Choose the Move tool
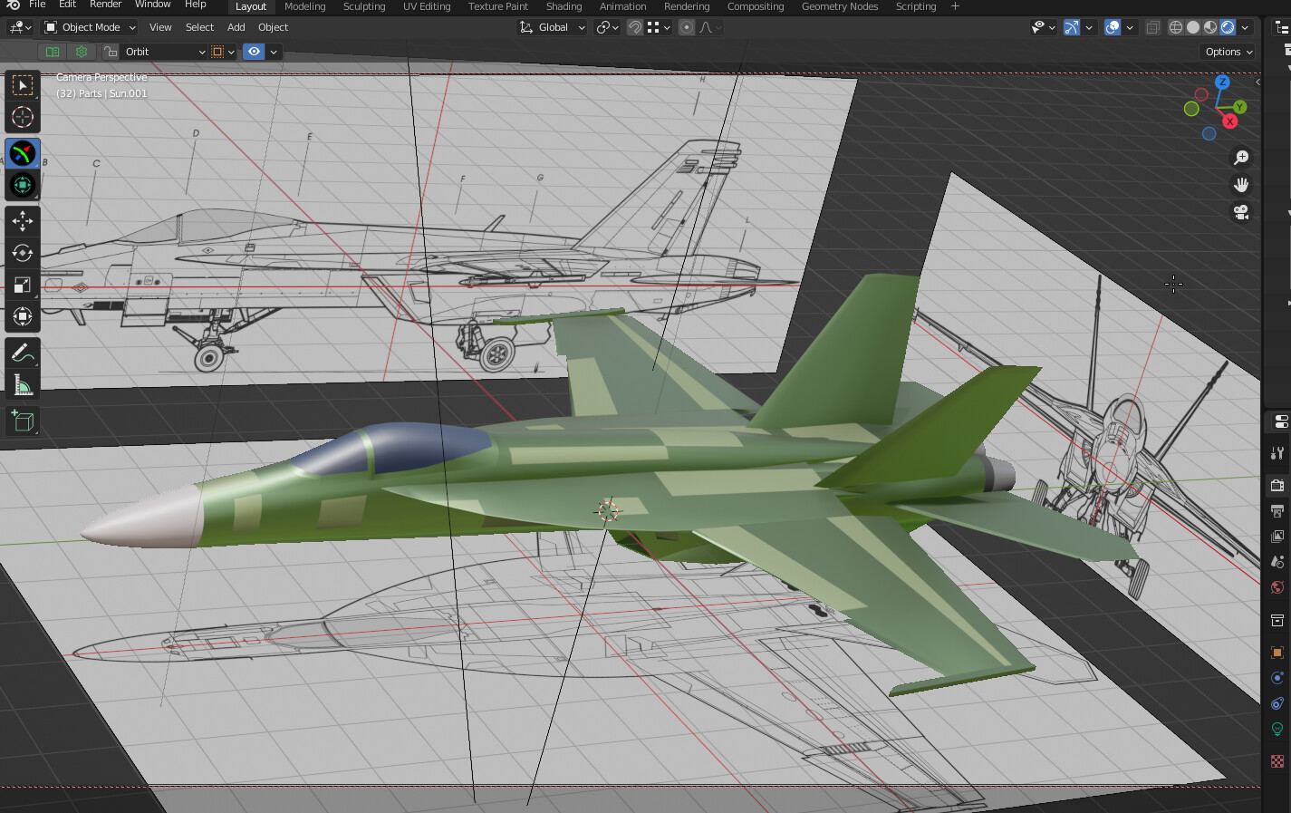This screenshot has width=1291, height=813. pos(23,220)
